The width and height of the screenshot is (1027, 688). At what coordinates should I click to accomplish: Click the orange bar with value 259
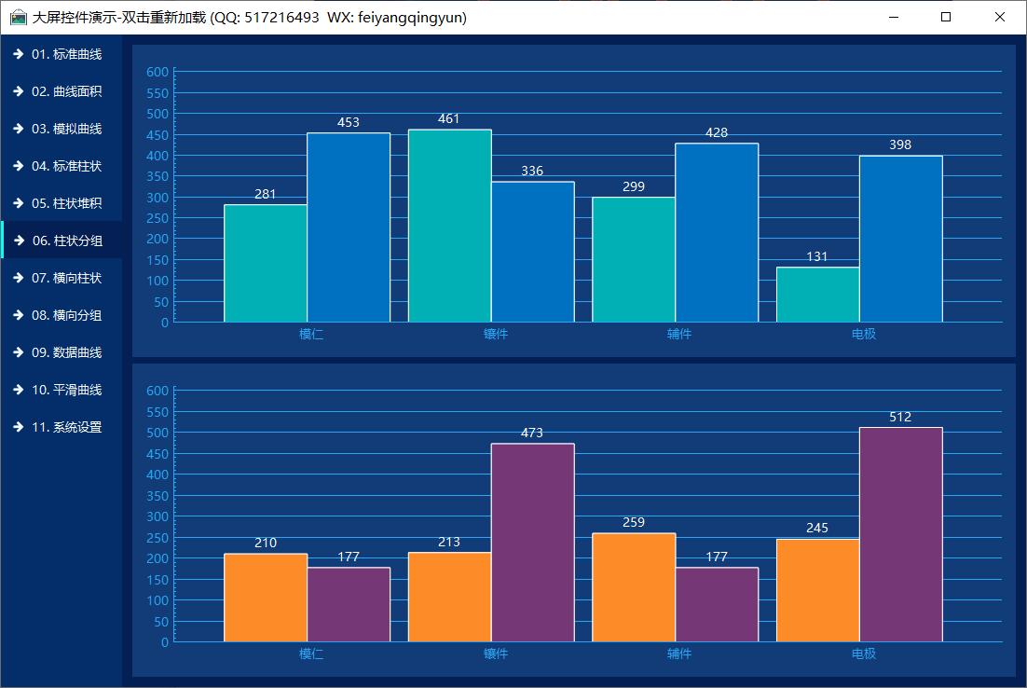tap(634, 587)
